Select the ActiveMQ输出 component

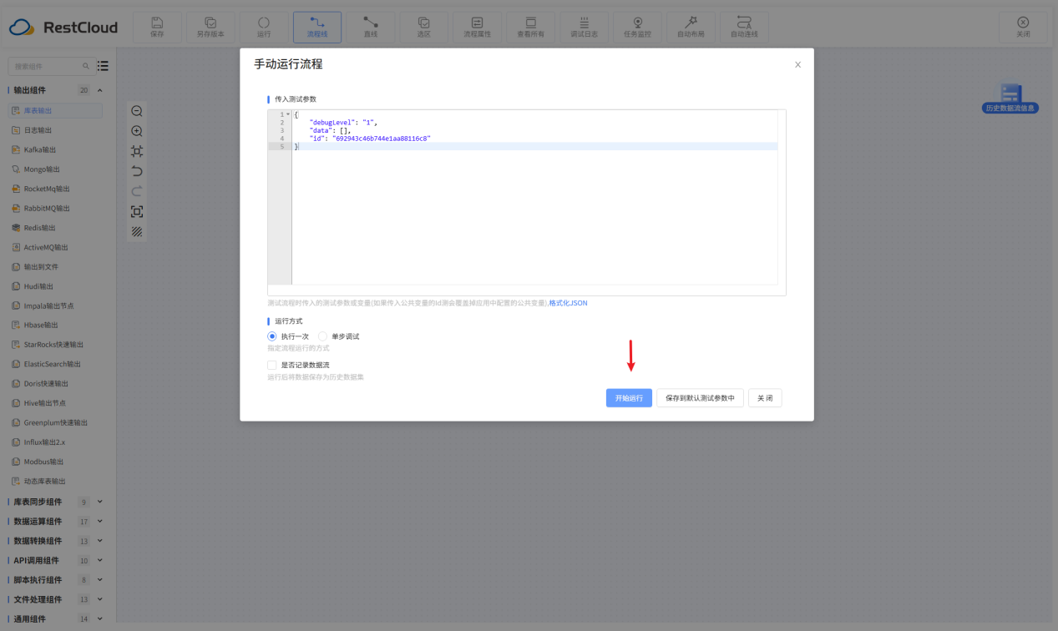tap(55, 247)
